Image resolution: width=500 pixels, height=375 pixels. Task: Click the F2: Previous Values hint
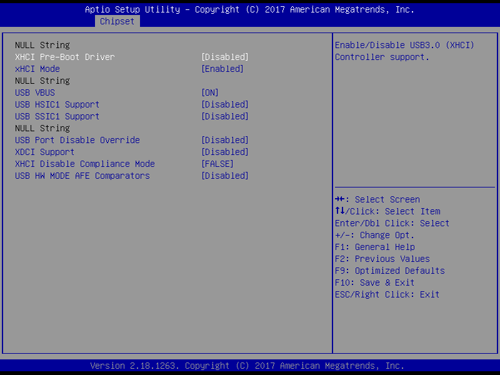pyautogui.click(x=382, y=259)
